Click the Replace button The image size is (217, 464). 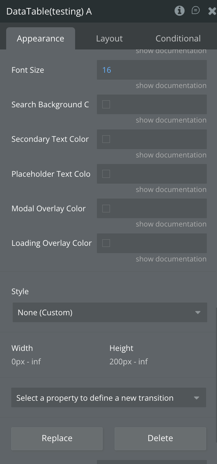point(57,439)
